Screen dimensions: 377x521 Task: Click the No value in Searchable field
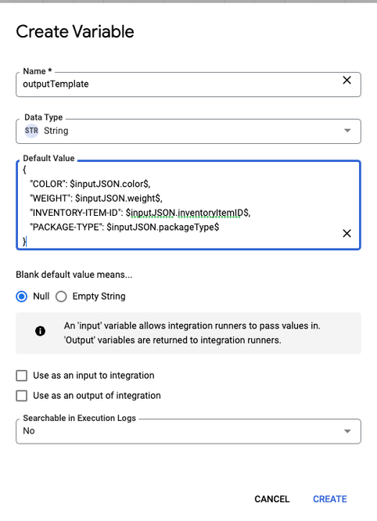pyautogui.click(x=29, y=430)
